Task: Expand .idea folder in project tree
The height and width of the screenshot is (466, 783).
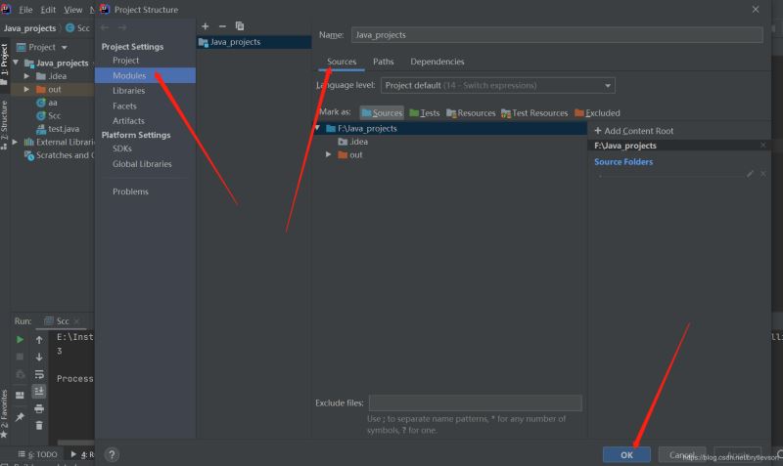Action: pos(26,76)
